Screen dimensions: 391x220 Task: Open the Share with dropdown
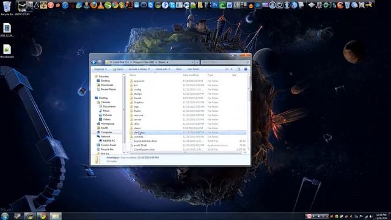(x=163, y=69)
